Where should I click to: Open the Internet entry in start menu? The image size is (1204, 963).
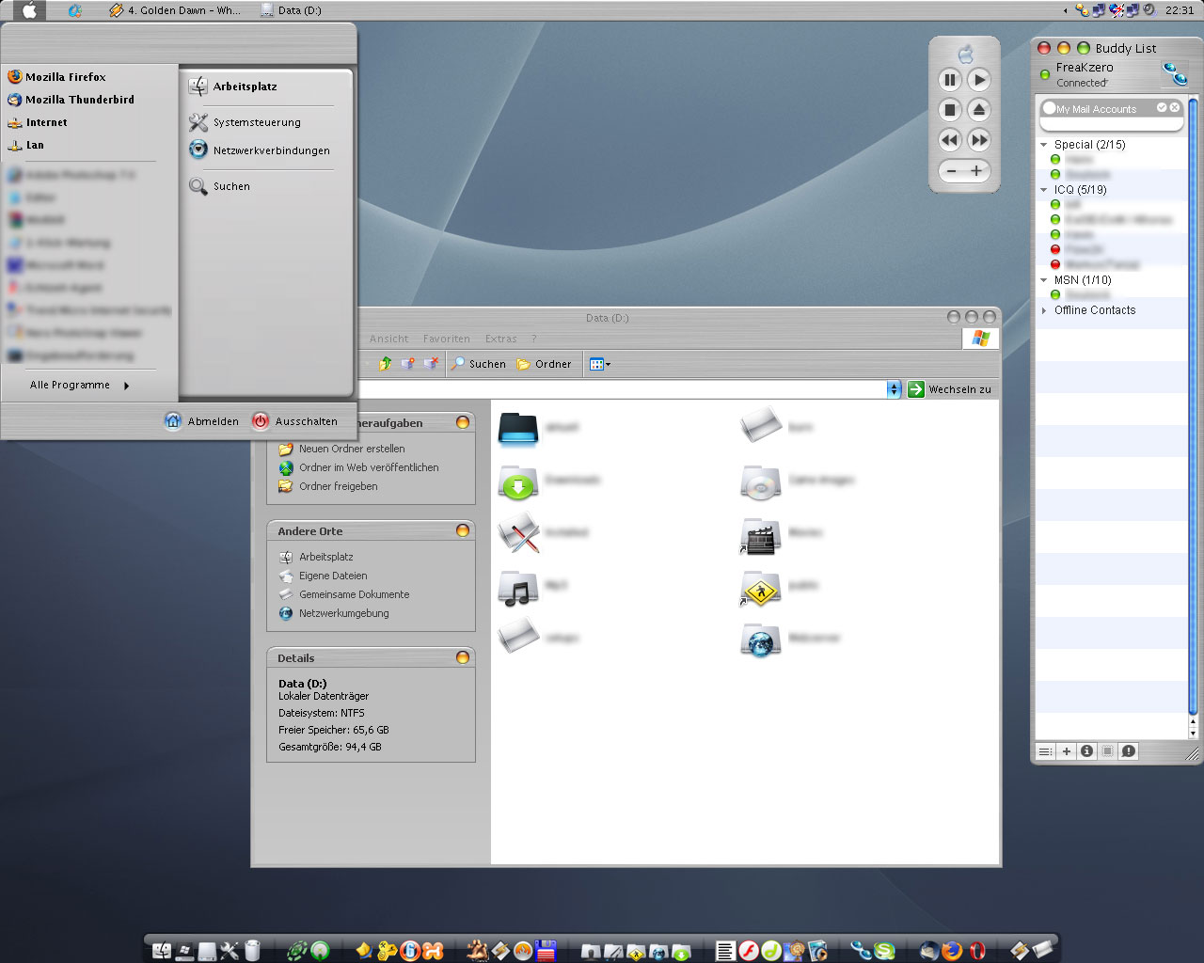point(38,122)
